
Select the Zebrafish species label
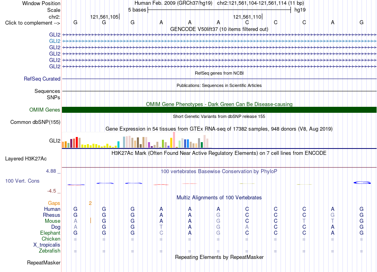pyautogui.click(x=50, y=251)
